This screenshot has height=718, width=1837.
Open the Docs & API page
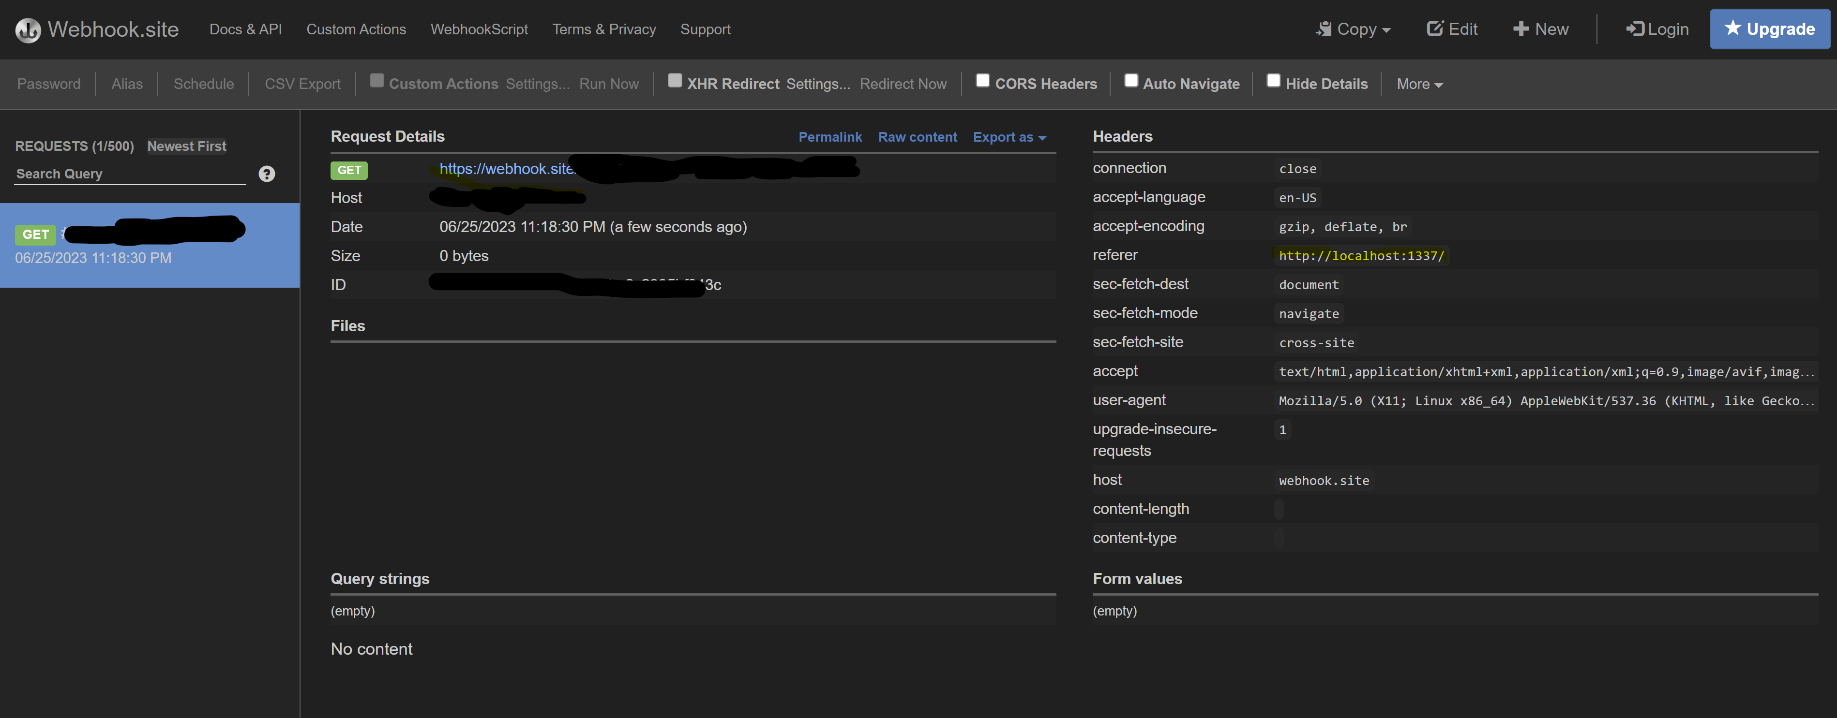coord(245,29)
